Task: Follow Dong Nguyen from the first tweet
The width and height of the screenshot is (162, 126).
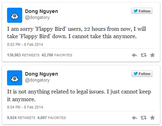Action: point(142,11)
